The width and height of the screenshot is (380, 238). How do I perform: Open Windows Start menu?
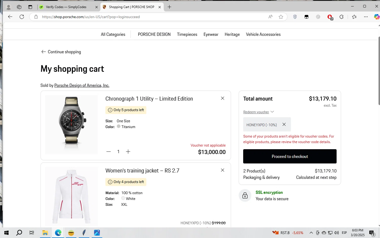click(x=7, y=233)
